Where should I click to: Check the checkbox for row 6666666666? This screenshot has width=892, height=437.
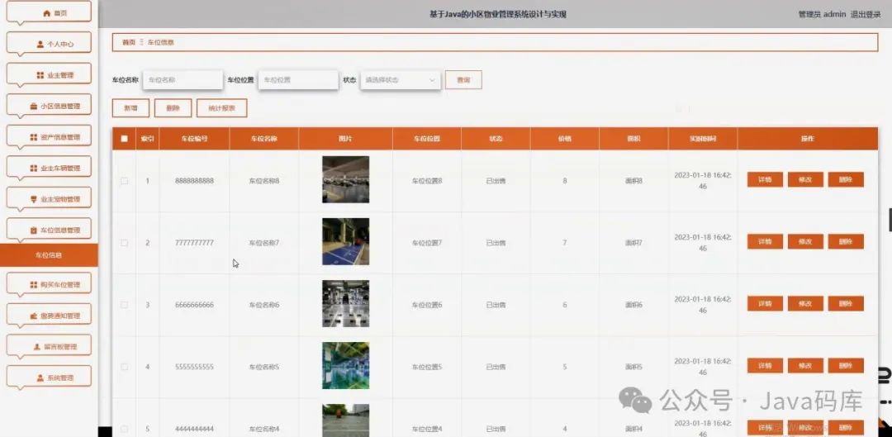[125, 305]
